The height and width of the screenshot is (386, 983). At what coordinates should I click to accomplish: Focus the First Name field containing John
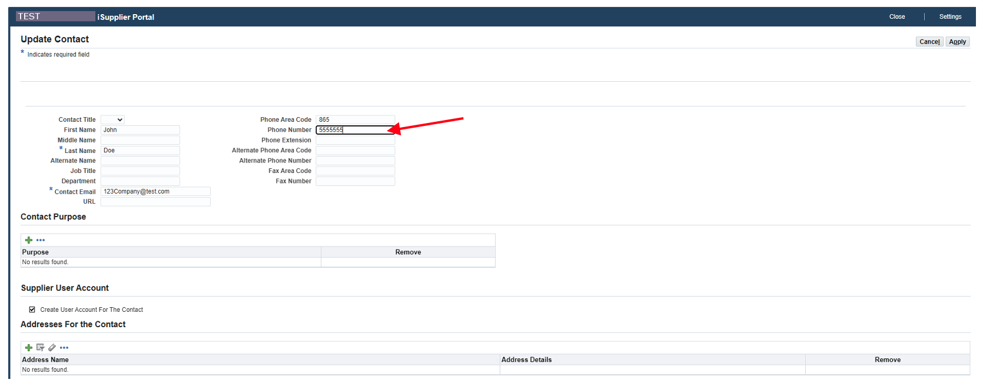click(x=140, y=130)
